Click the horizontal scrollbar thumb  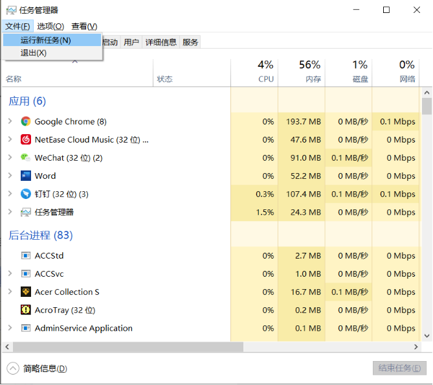coord(123,347)
